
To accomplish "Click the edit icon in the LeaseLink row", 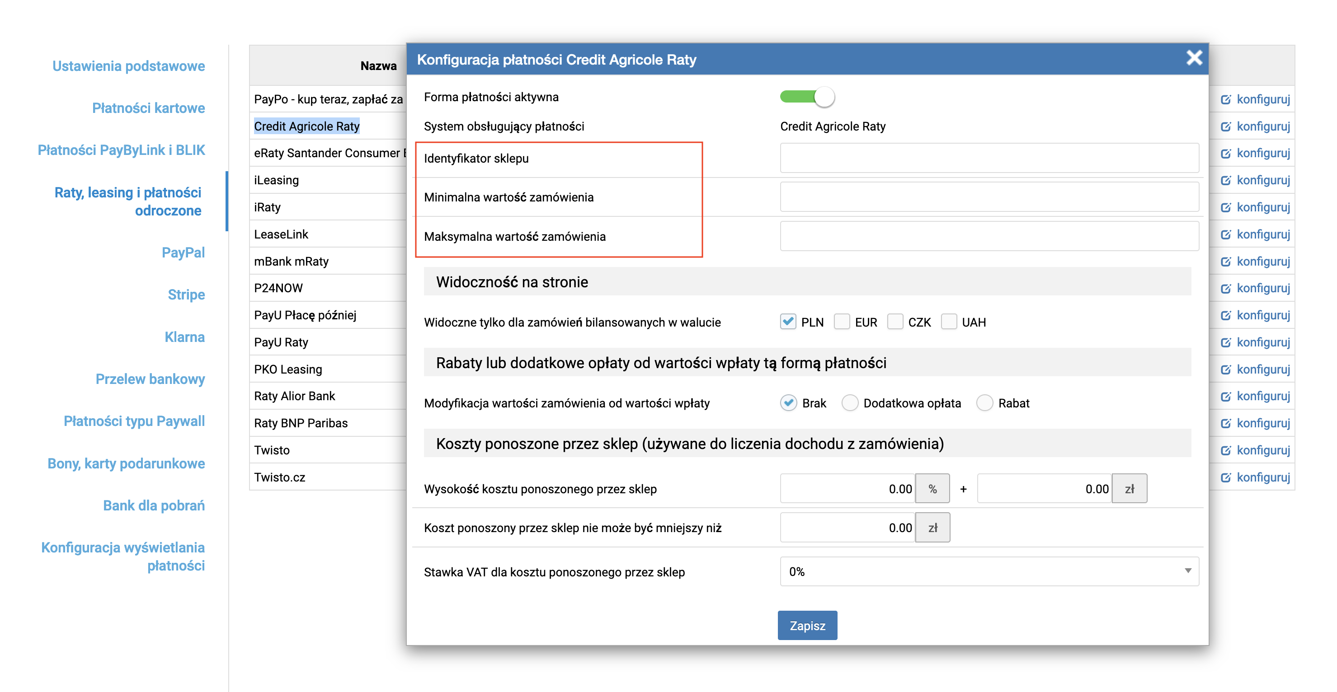I will [x=1225, y=234].
